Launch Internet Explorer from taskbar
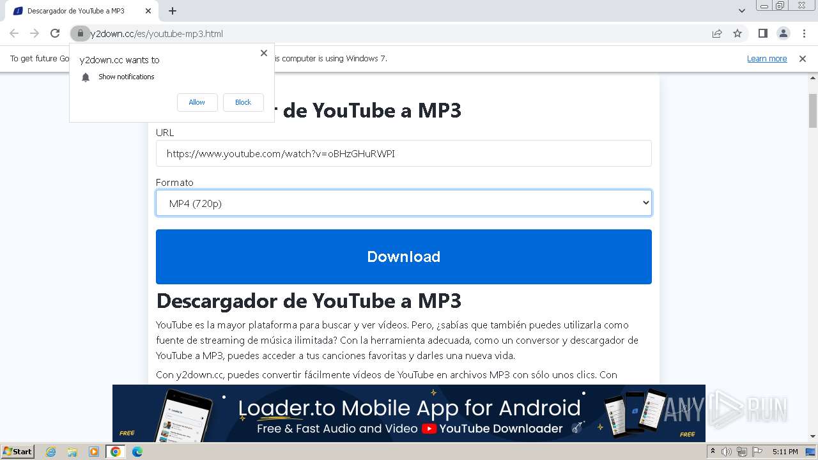The width and height of the screenshot is (818, 460). coord(50,452)
